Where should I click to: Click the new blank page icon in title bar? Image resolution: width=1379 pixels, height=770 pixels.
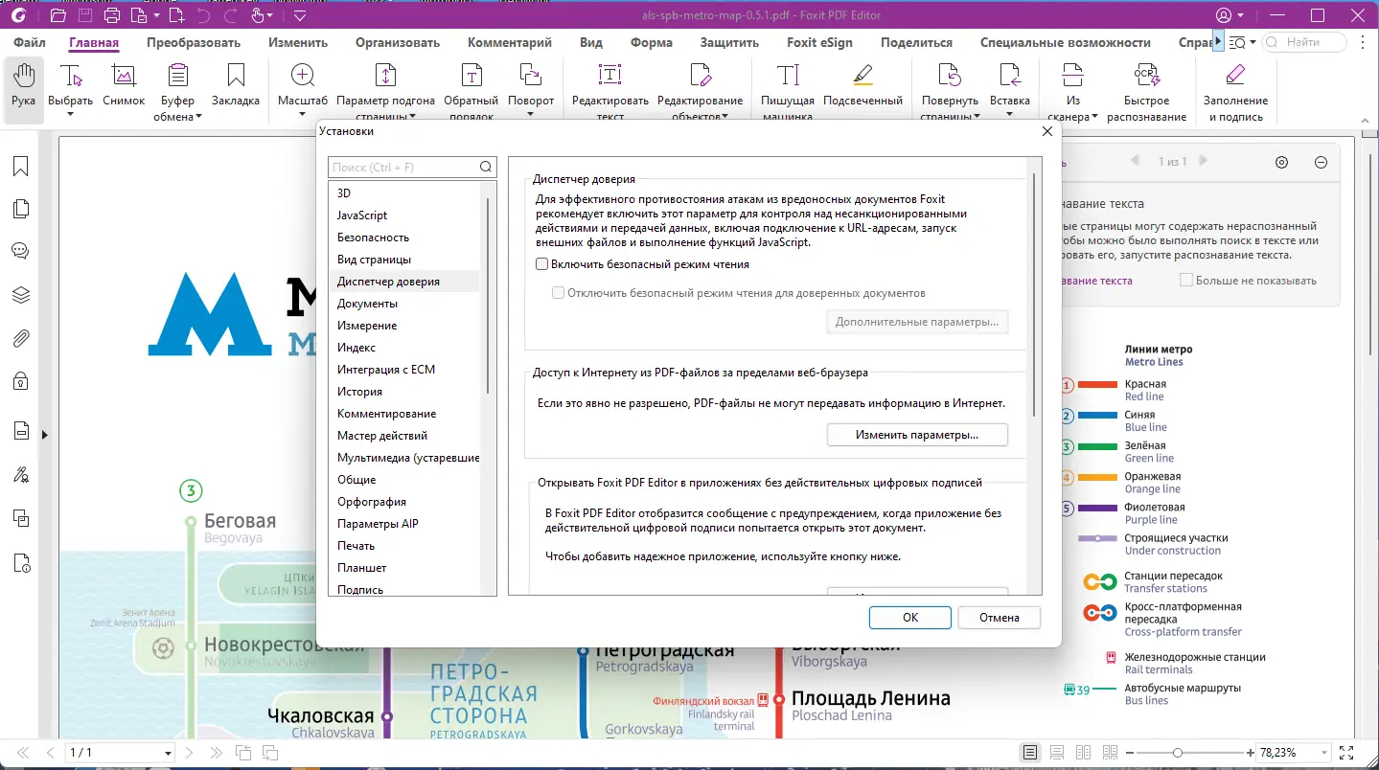pyautogui.click(x=175, y=15)
